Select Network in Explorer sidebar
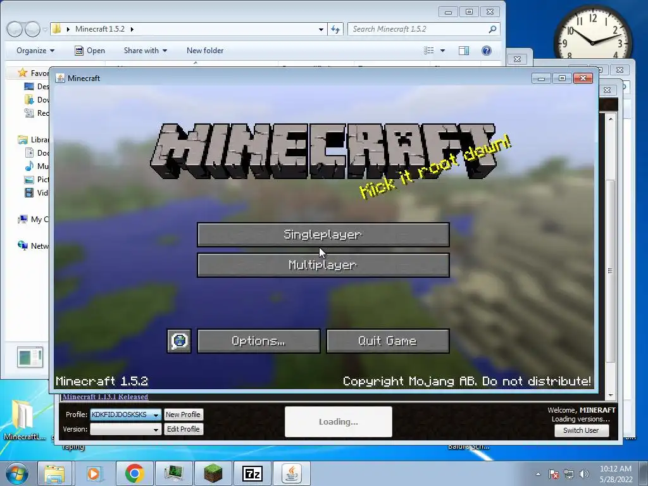This screenshot has width=648, height=486. pyautogui.click(x=33, y=246)
